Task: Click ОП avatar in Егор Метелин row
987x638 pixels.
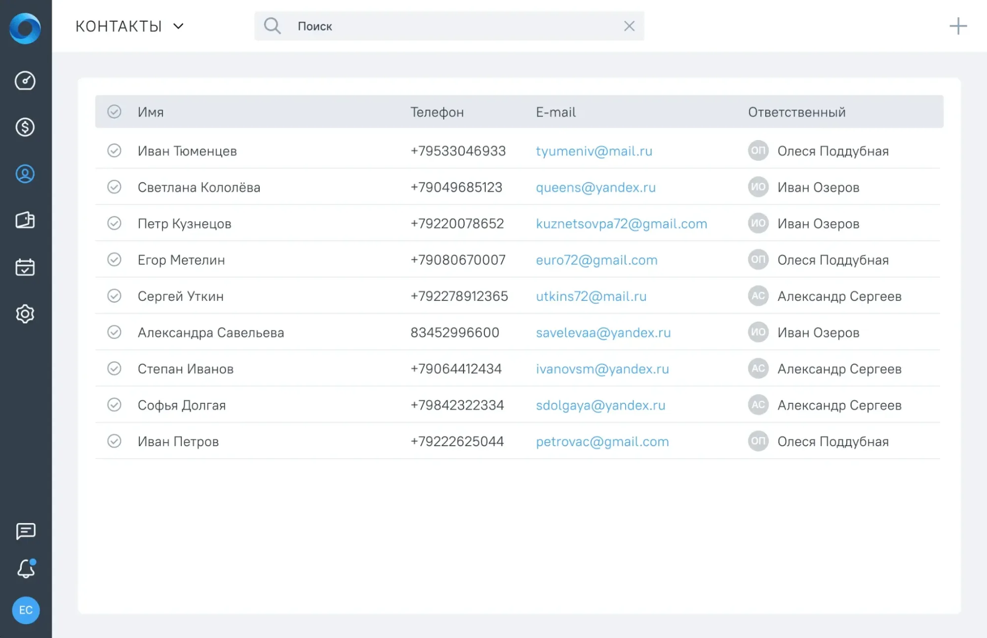Action: tap(758, 259)
